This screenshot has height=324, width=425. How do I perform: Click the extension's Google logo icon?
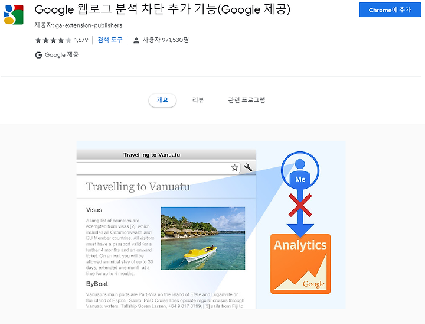coord(13,15)
